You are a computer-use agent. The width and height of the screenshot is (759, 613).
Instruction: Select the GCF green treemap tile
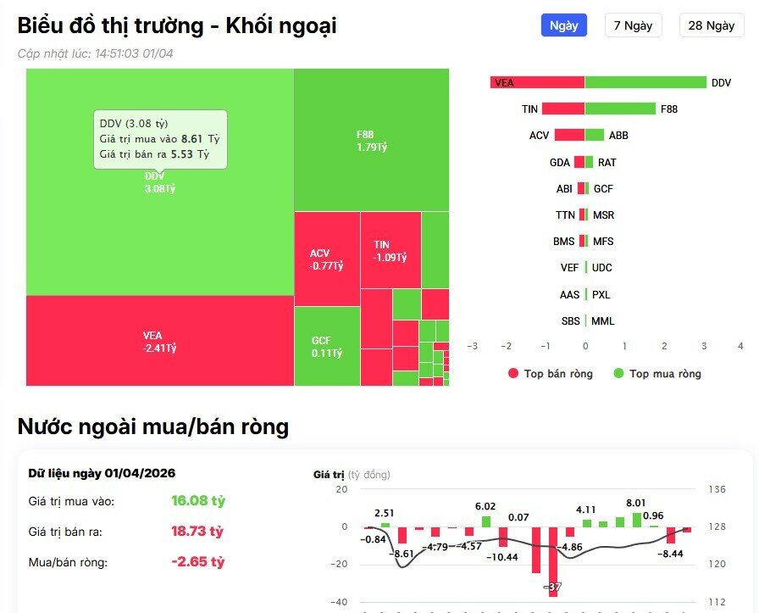[x=326, y=346]
